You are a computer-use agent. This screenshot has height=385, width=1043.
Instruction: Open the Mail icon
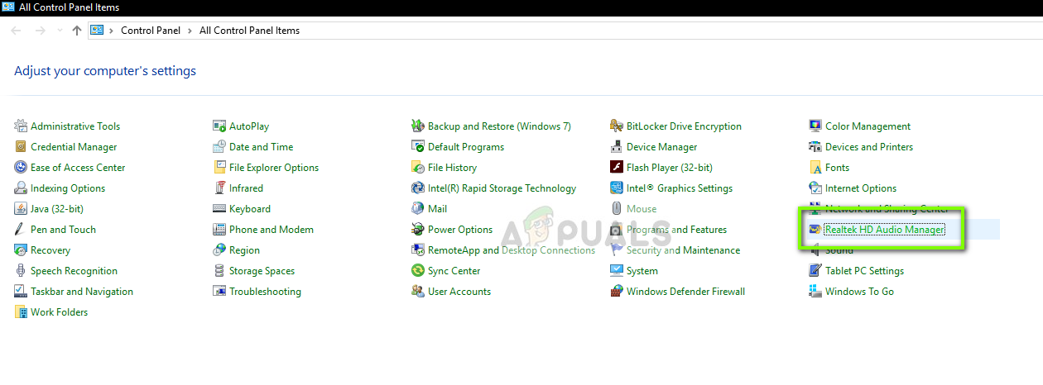point(418,208)
